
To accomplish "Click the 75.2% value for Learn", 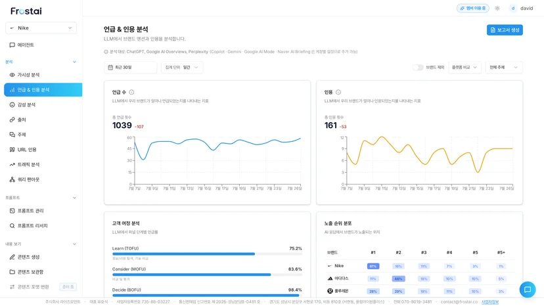I will tap(295, 248).
